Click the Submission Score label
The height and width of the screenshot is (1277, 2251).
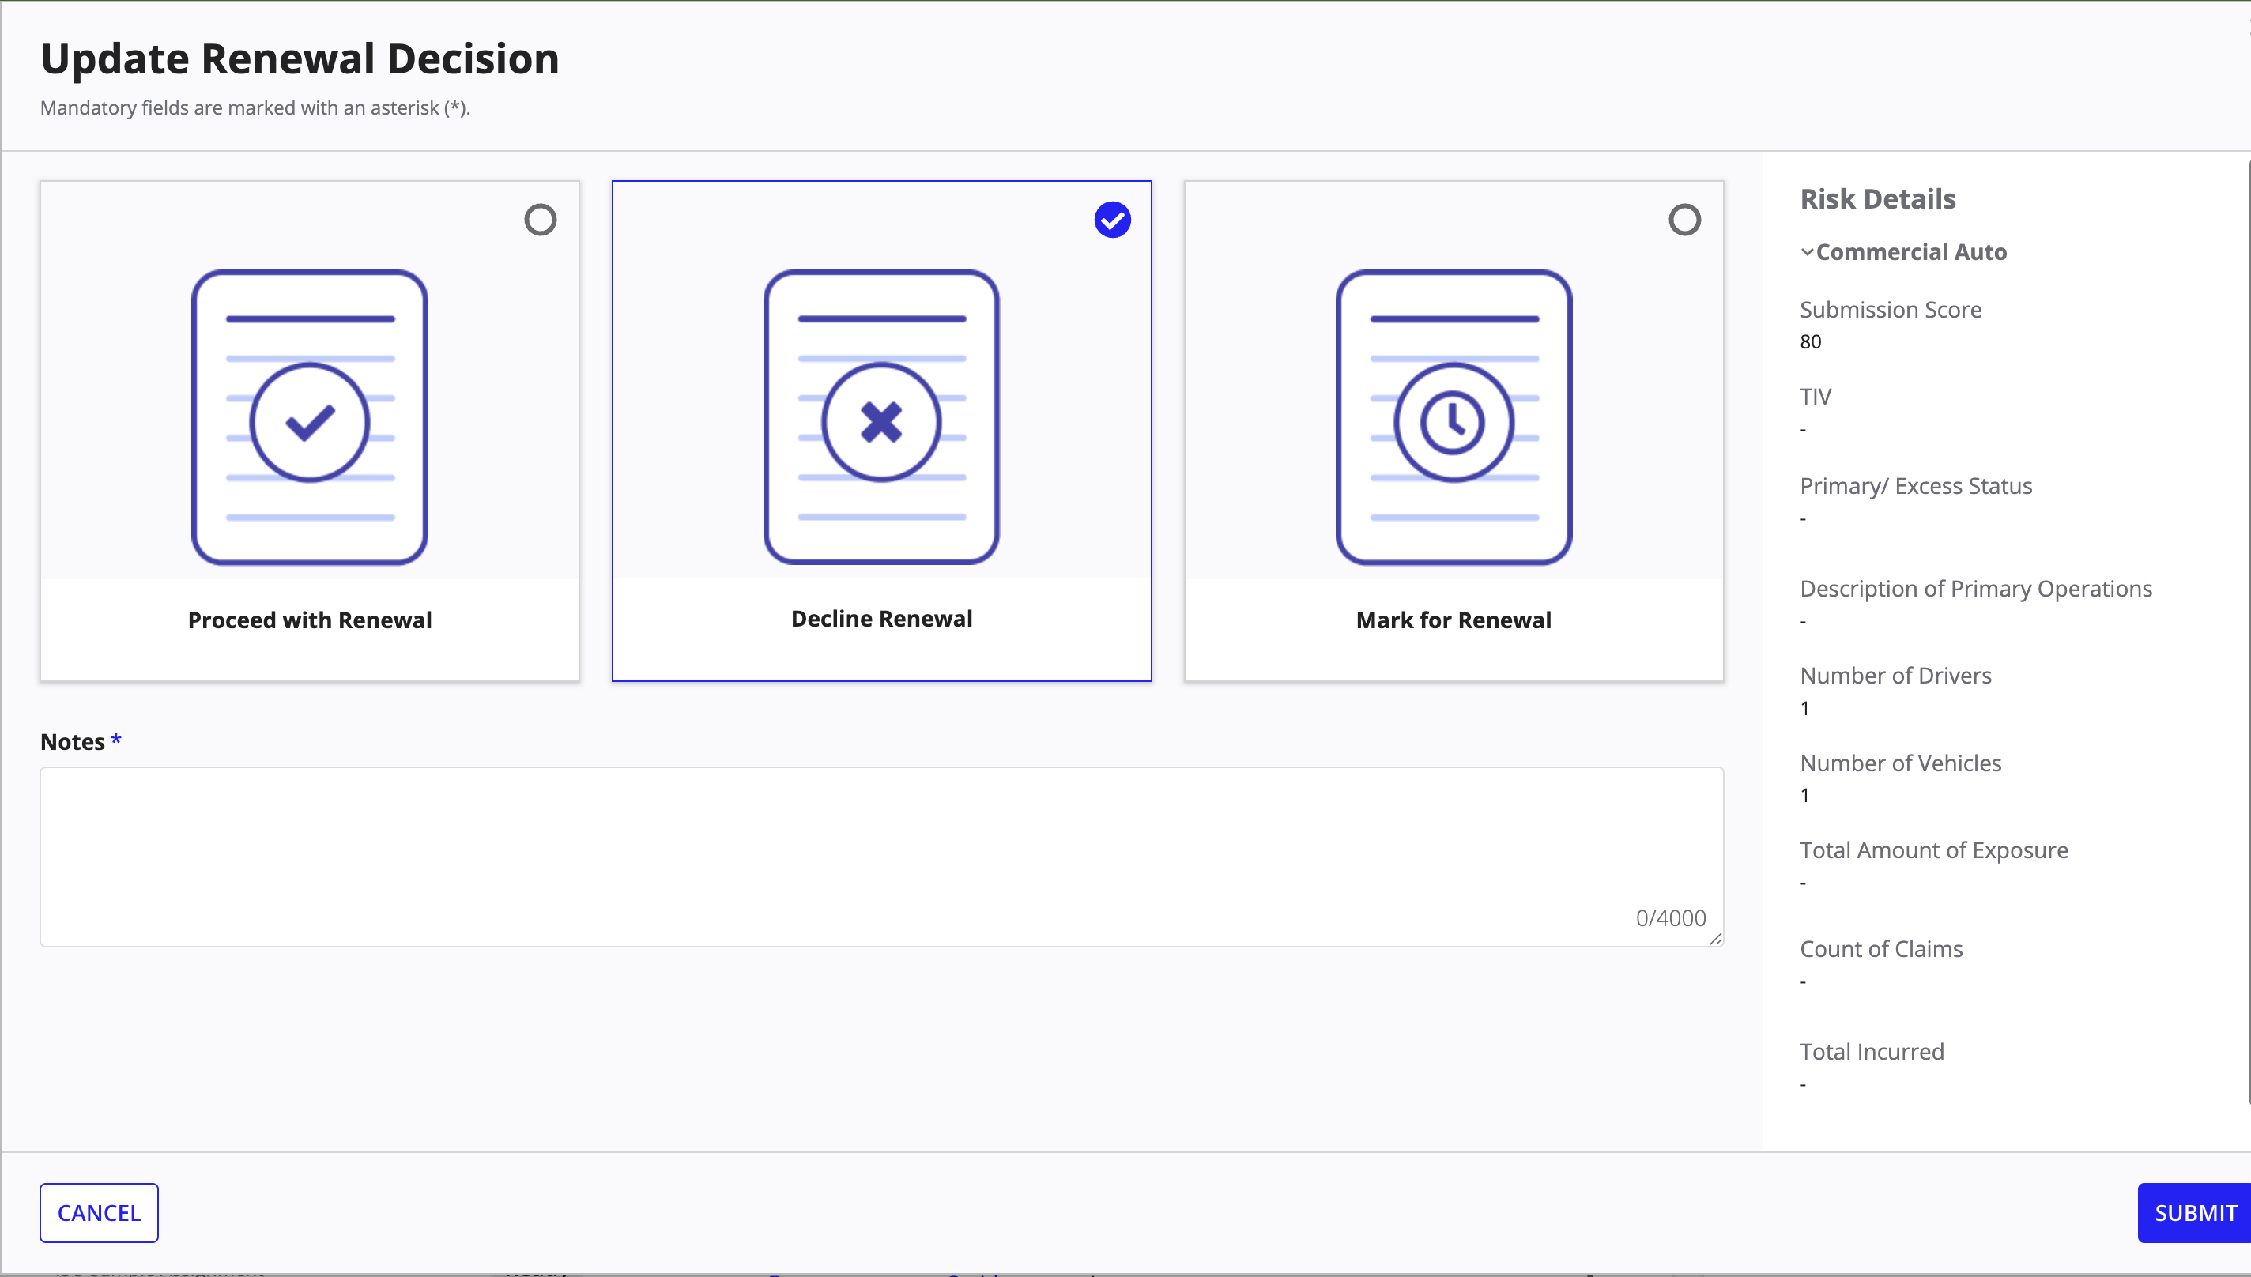(x=1891, y=310)
